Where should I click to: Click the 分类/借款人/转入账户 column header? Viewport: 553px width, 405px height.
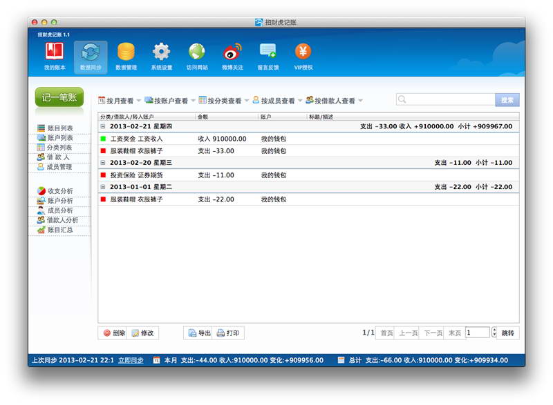click(147, 117)
